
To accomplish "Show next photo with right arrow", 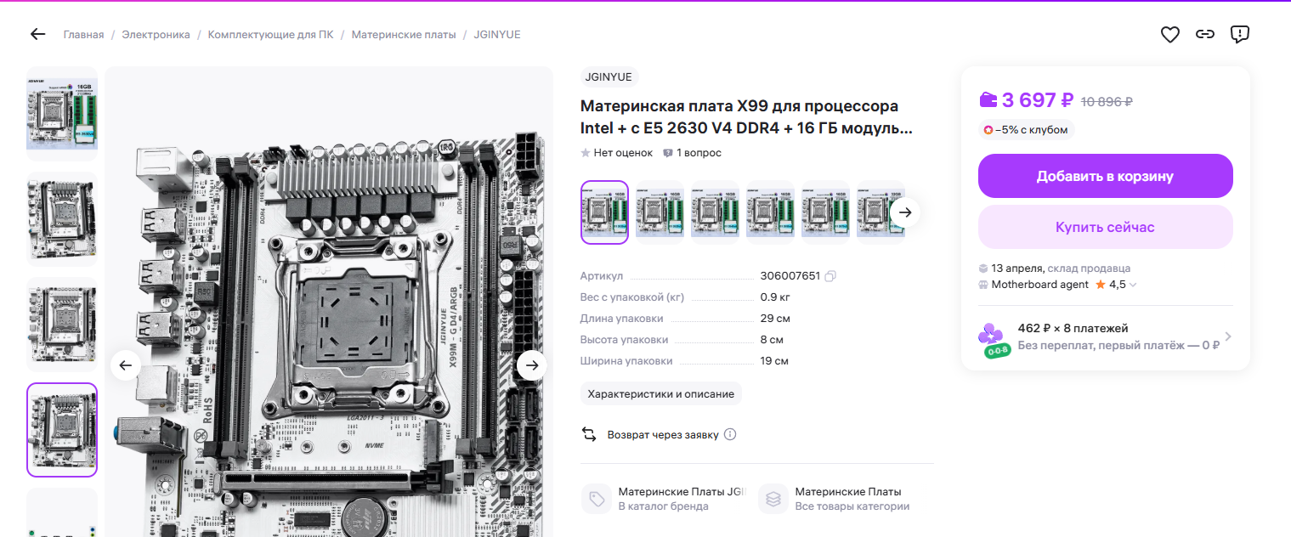I will pyautogui.click(x=532, y=365).
